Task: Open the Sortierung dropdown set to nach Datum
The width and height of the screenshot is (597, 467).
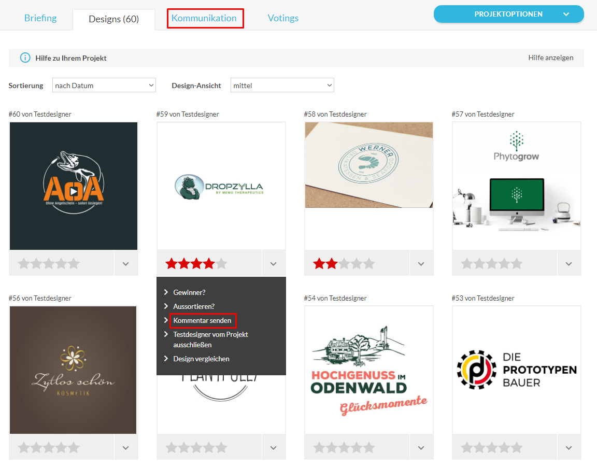Action: click(x=104, y=86)
